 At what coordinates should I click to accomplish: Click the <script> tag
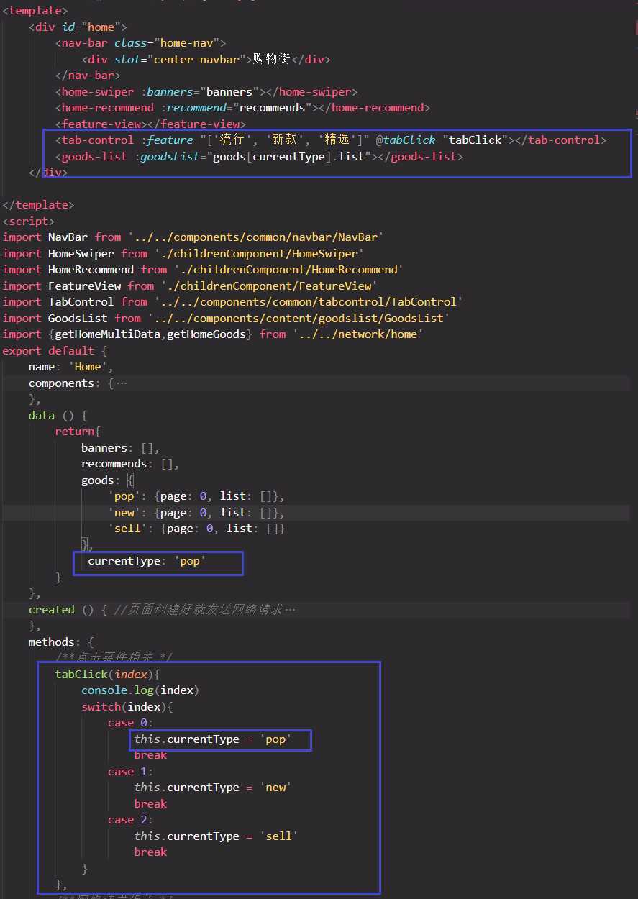pos(28,222)
